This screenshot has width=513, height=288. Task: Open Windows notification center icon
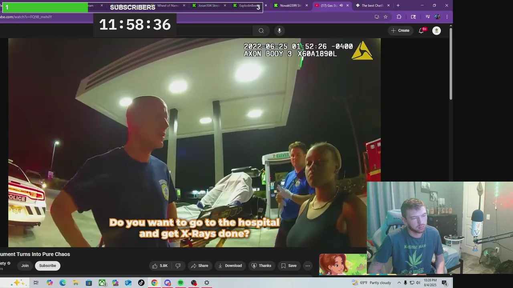(444, 283)
